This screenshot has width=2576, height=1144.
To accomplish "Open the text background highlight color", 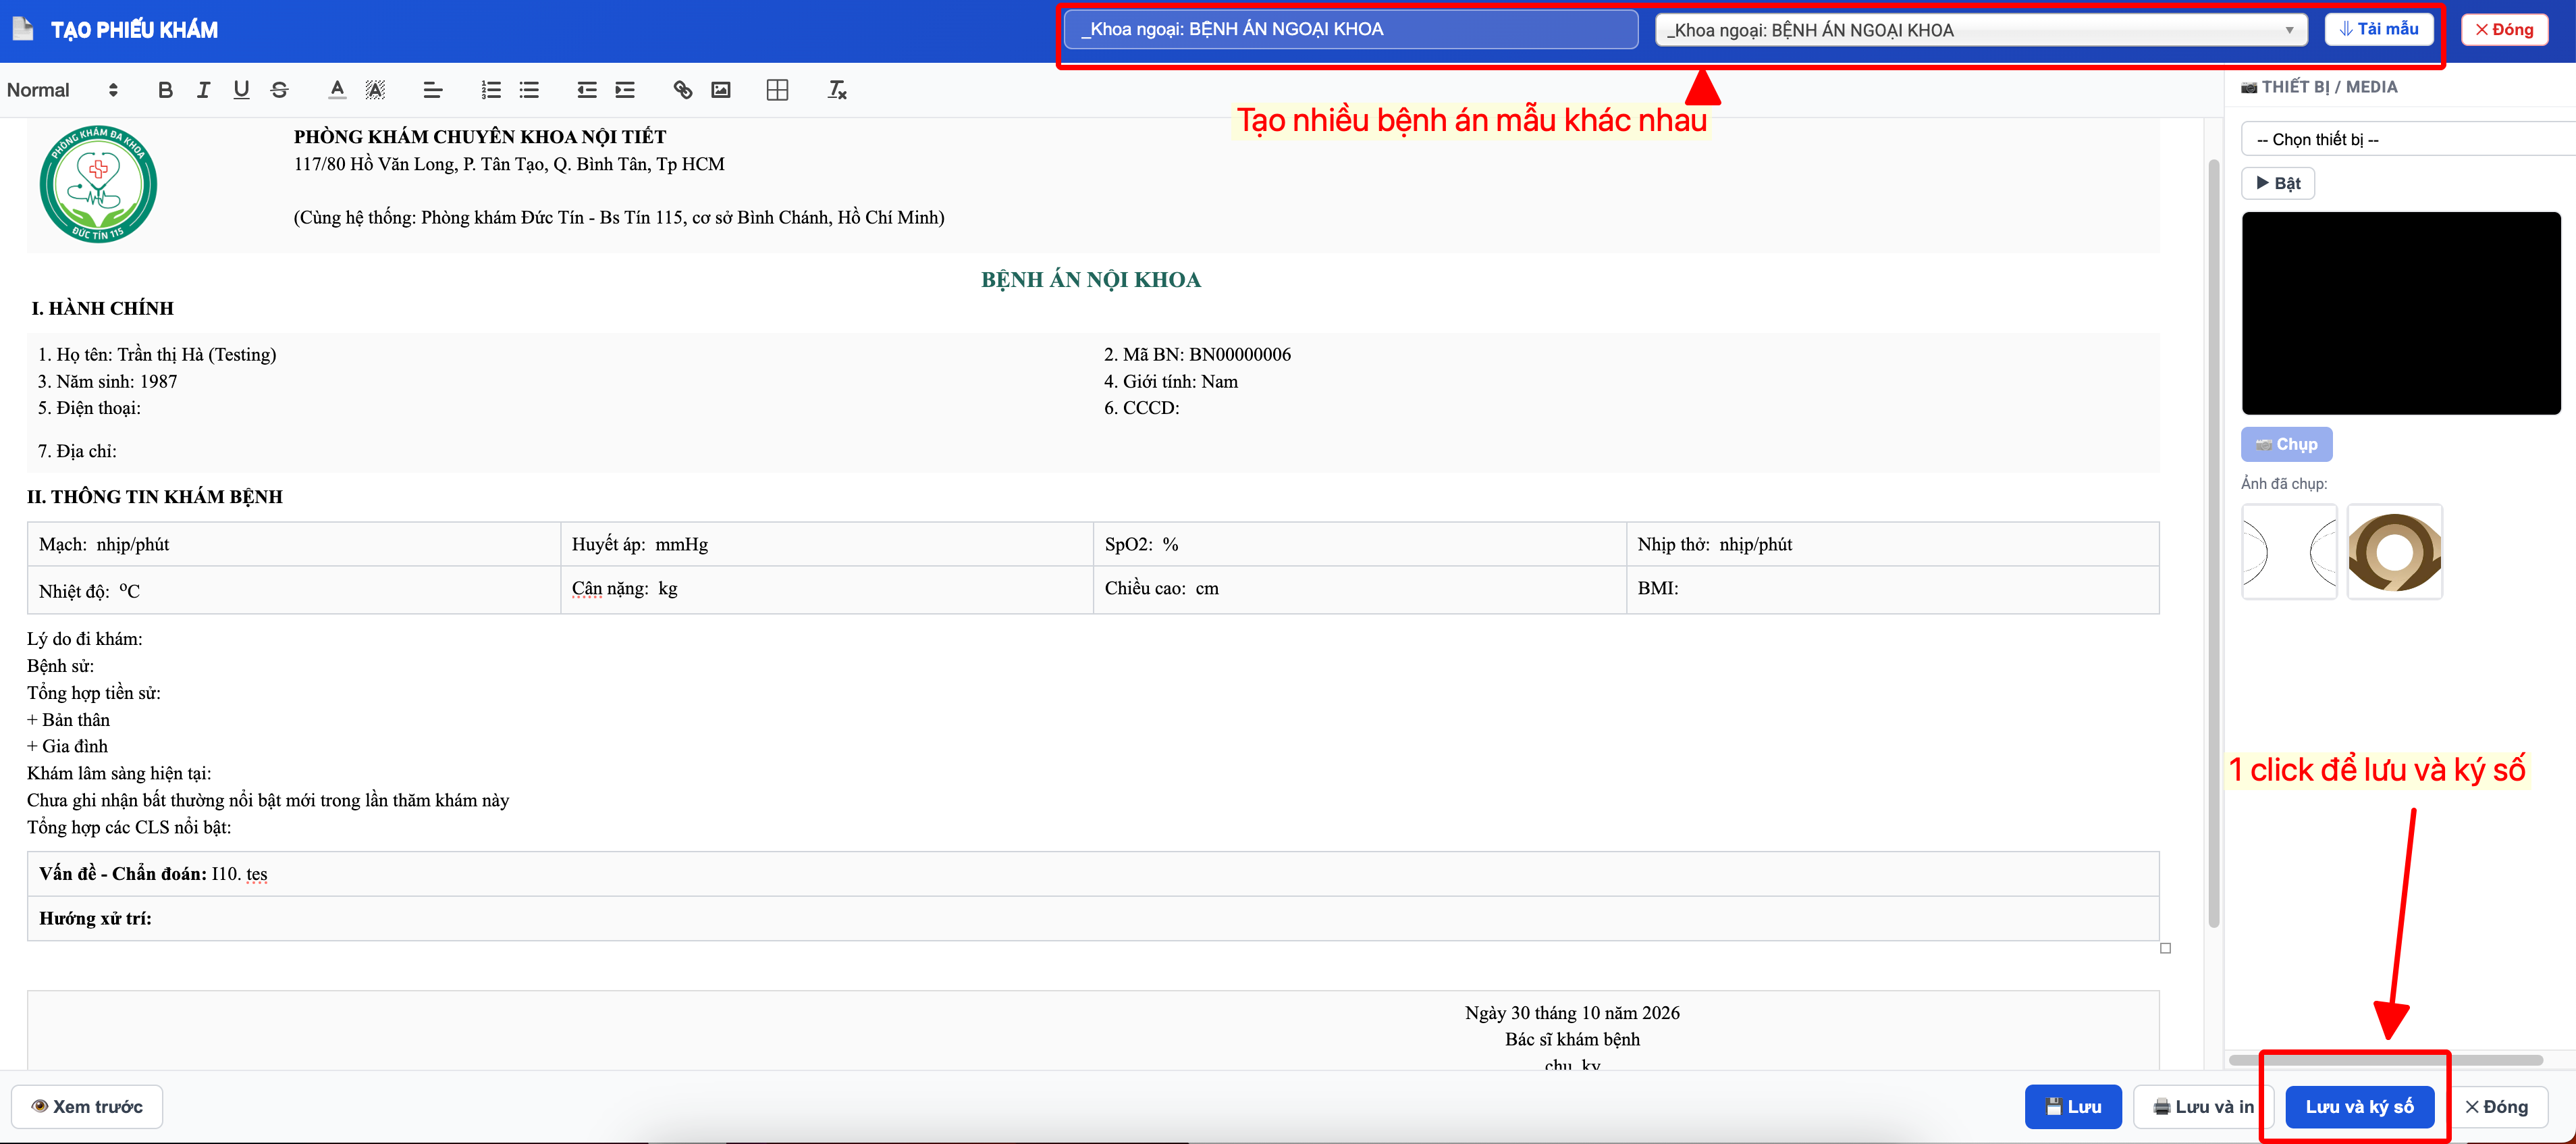I will (x=375, y=90).
